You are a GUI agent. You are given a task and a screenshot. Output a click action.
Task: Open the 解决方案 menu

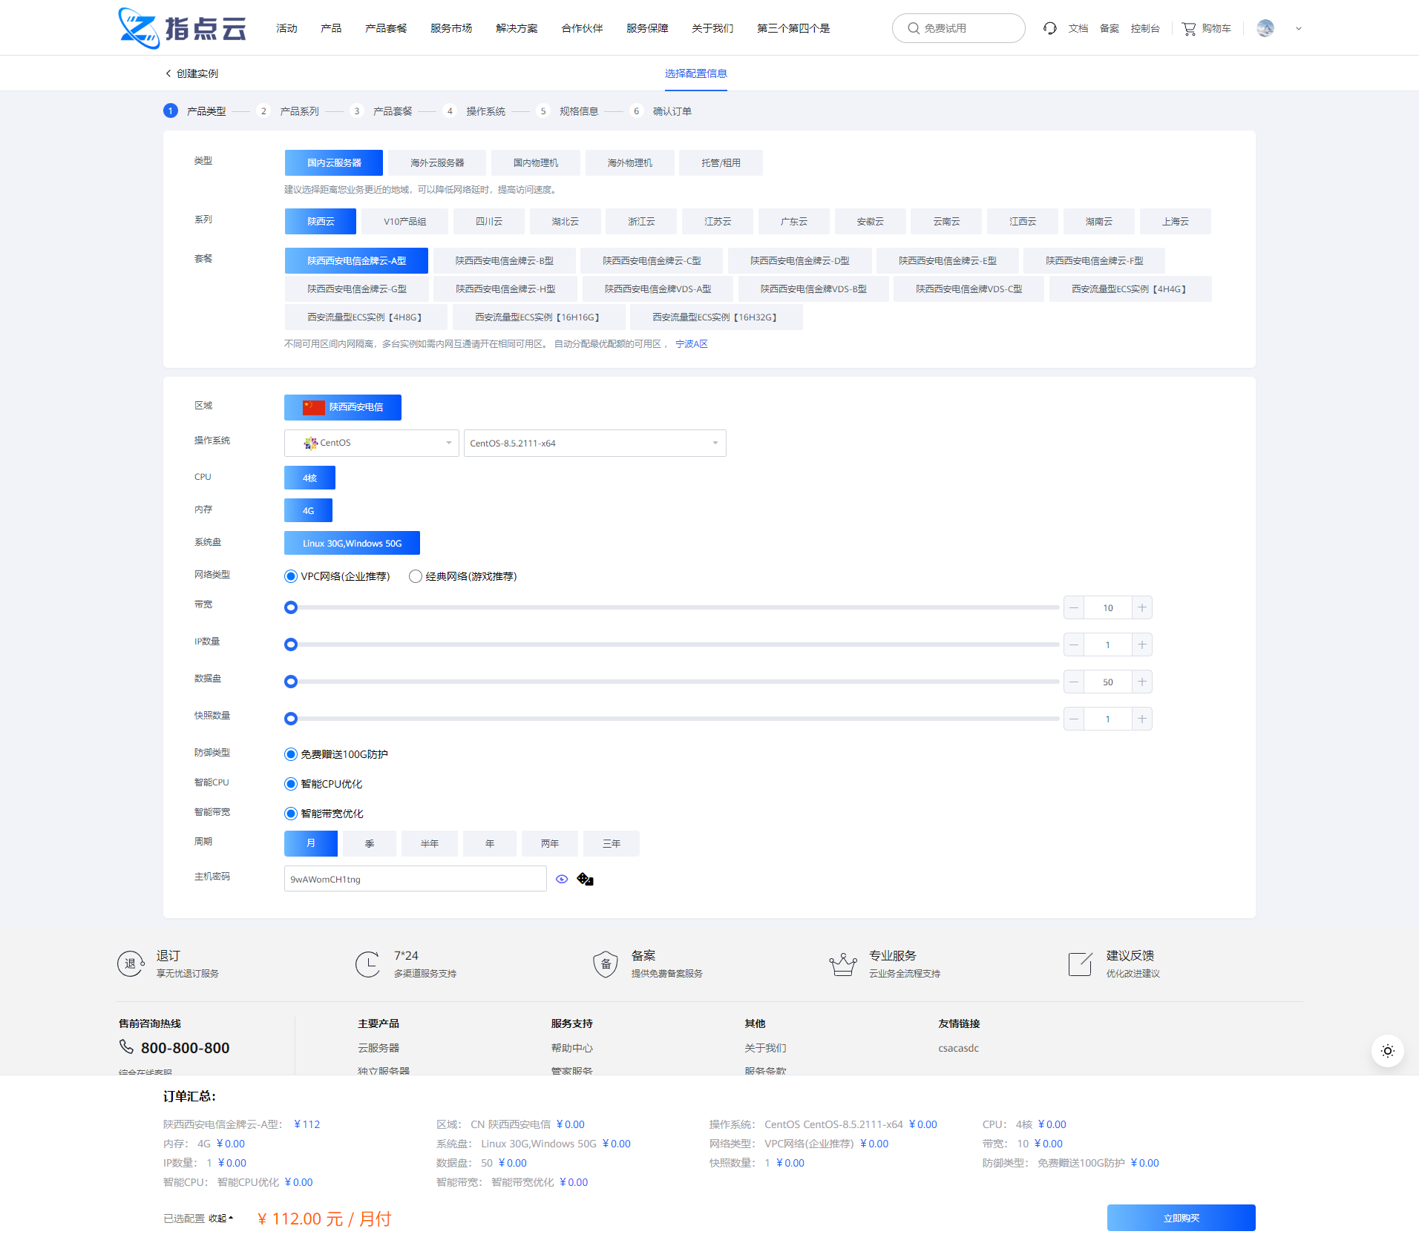click(x=517, y=28)
